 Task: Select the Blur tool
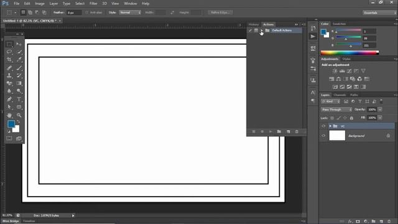click(9, 91)
